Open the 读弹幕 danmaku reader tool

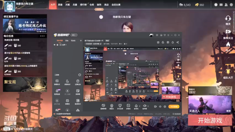pos(78,92)
